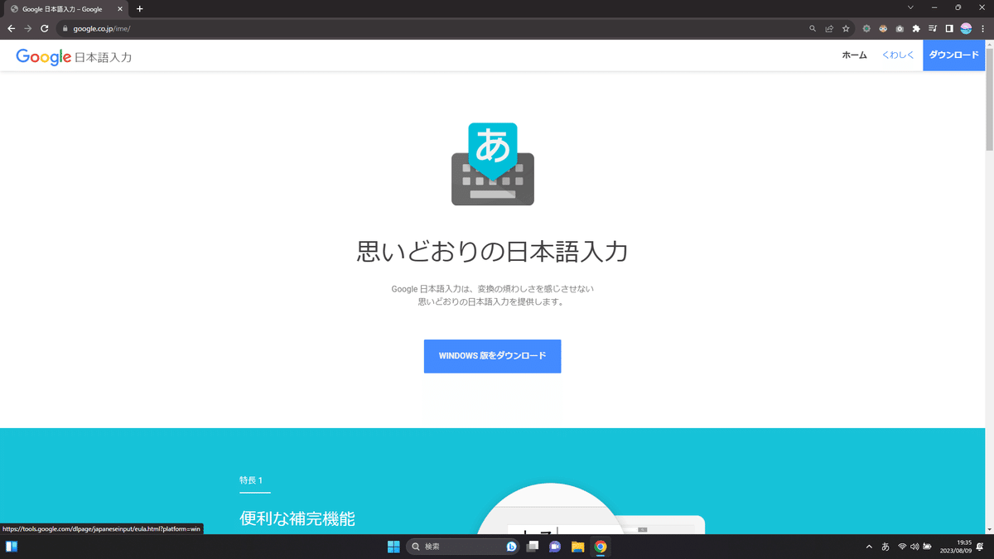Screen dimensions: 994x559
Task: Open the address bar zoom magnifier icon
Action: tap(813, 28)
